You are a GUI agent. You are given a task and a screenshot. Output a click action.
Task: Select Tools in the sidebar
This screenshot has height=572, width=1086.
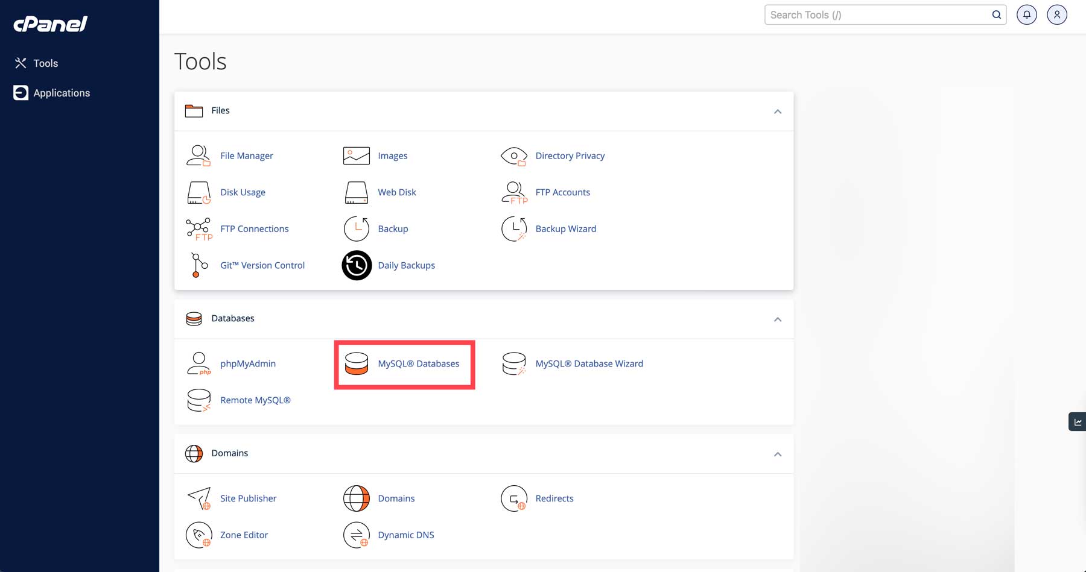[46, 63]
